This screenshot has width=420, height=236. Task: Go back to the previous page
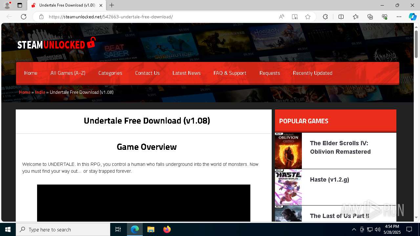9,17
